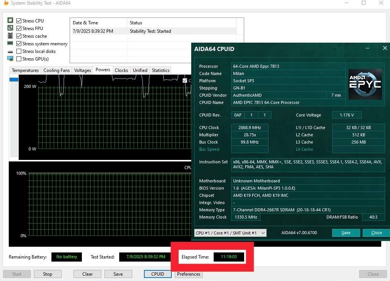This screenshot has width=390, height=281.
Task: Click the Socket SP3 platform value
Action: coord(288,81)
